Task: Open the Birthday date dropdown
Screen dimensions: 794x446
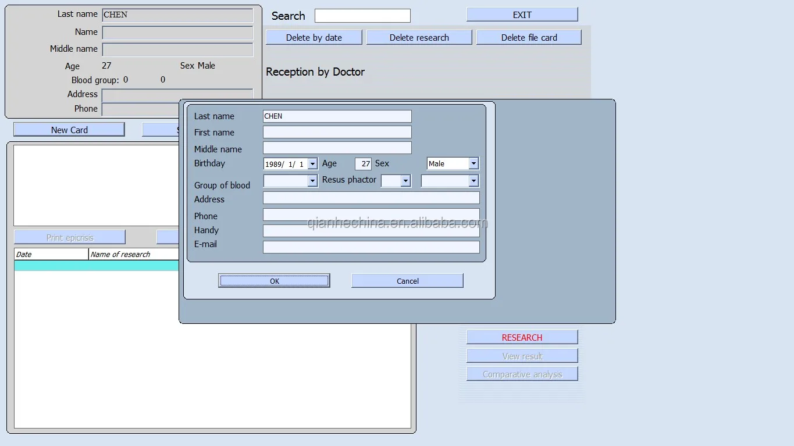Action: tap(312, 164)
